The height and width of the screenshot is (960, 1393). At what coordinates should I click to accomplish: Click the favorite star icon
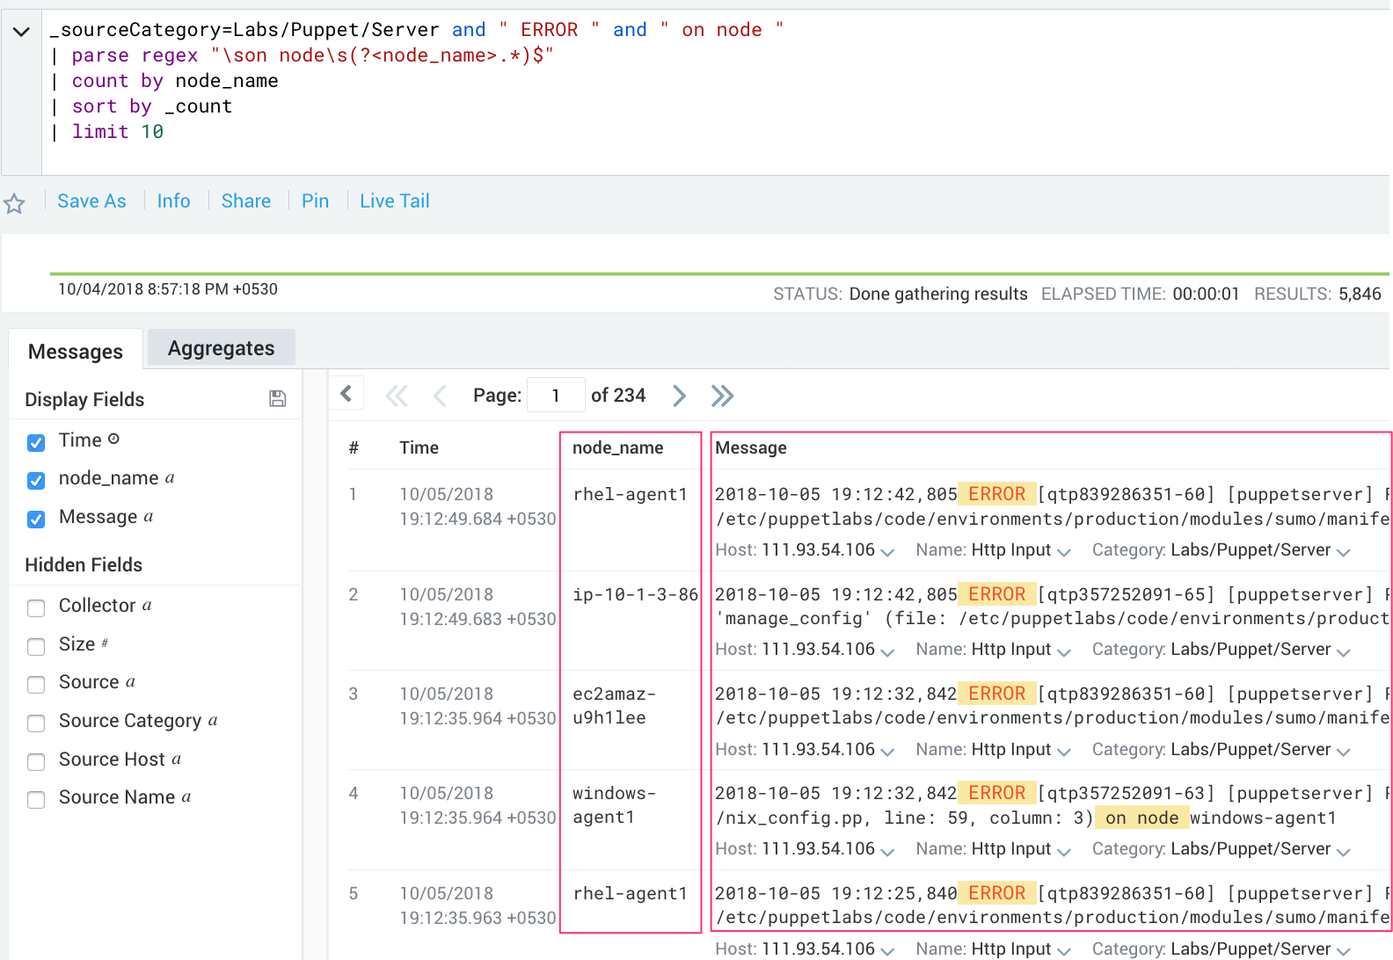coord(14,204)
